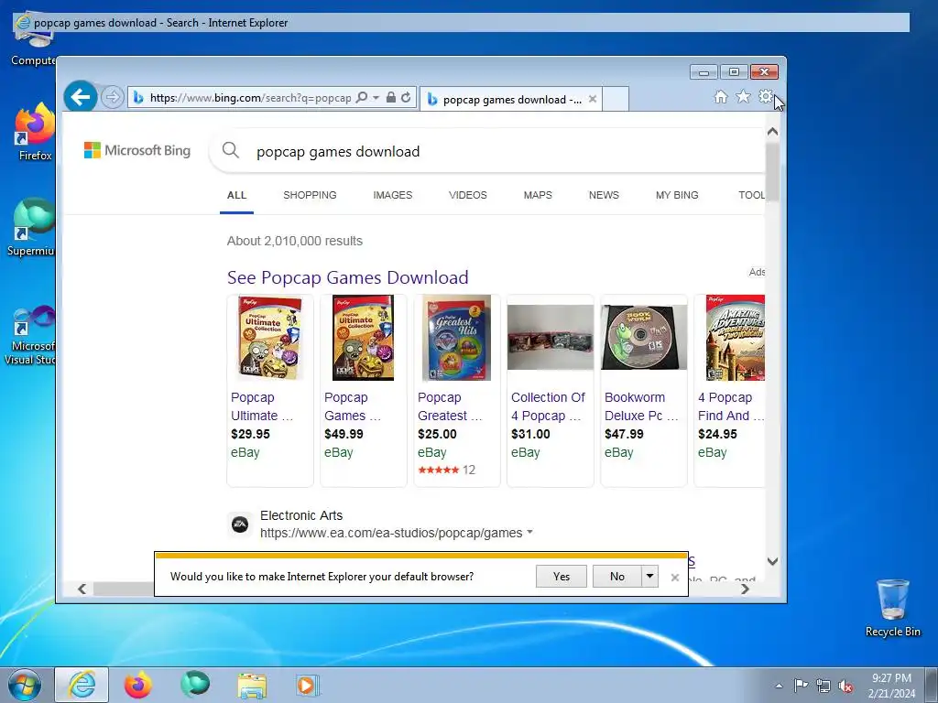Select the Recycle Bin desktop icon
This screenshot has height=703, width=938.
892,608
